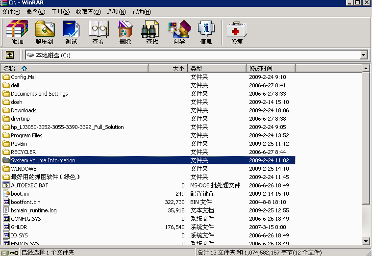
Task: Select the bootfont.bin file icon
Action: (6, 202)
